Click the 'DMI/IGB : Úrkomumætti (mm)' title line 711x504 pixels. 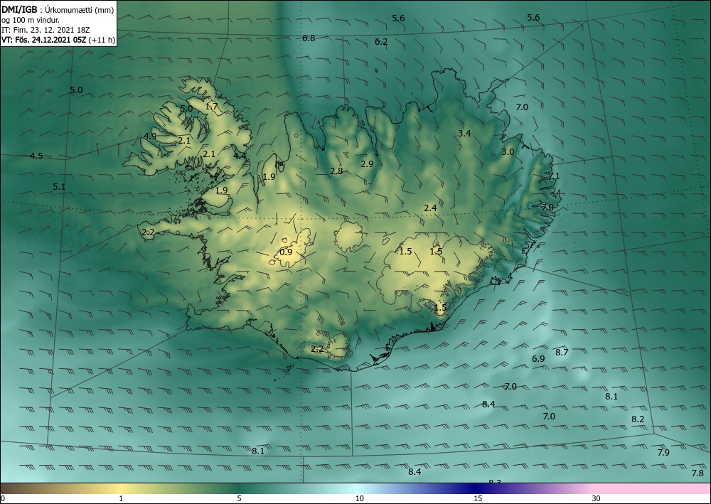coord(58,9)
